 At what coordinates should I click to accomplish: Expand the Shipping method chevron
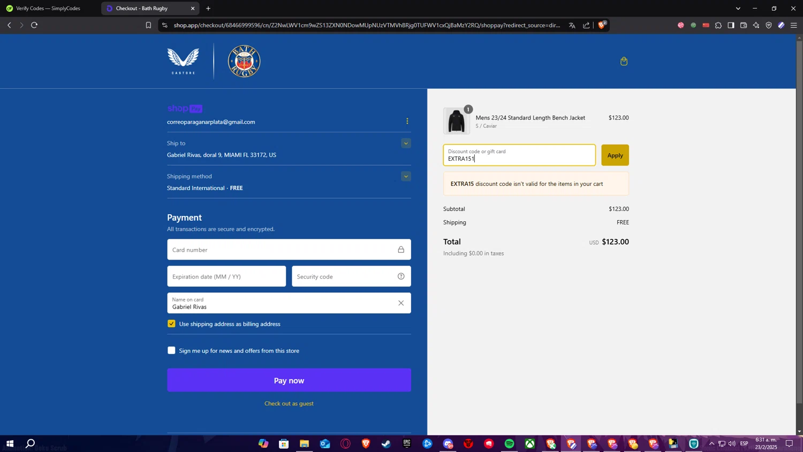(406, 176)
